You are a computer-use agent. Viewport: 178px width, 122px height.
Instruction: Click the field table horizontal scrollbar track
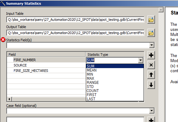[49, 99]
